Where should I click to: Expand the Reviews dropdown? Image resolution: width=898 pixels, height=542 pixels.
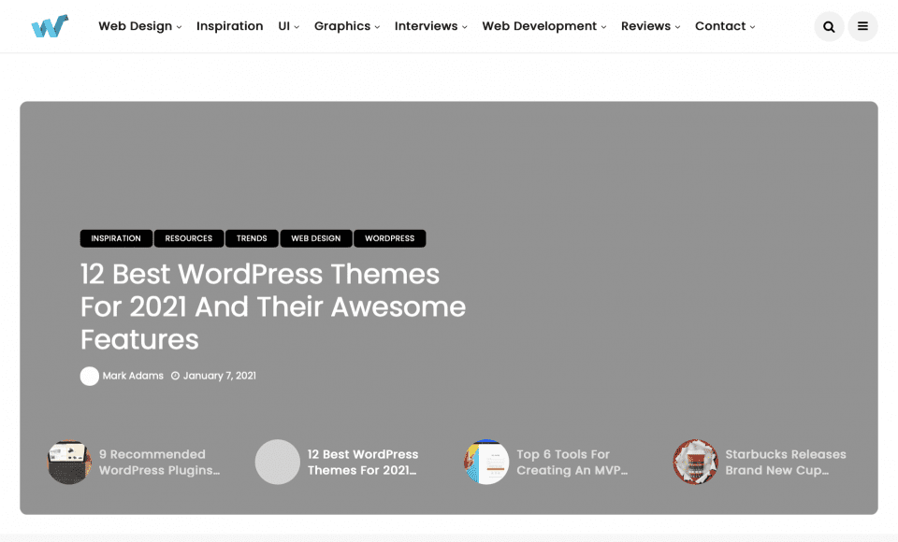(646, 26)
